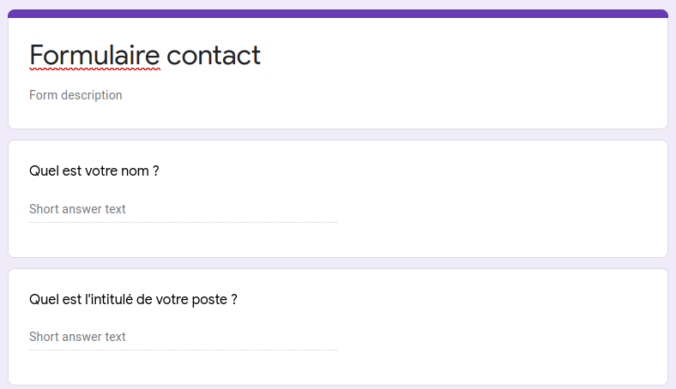Screen dimensions: 676x389
Task: Select the poste question card's blank right area
Action: click(515, 327)
